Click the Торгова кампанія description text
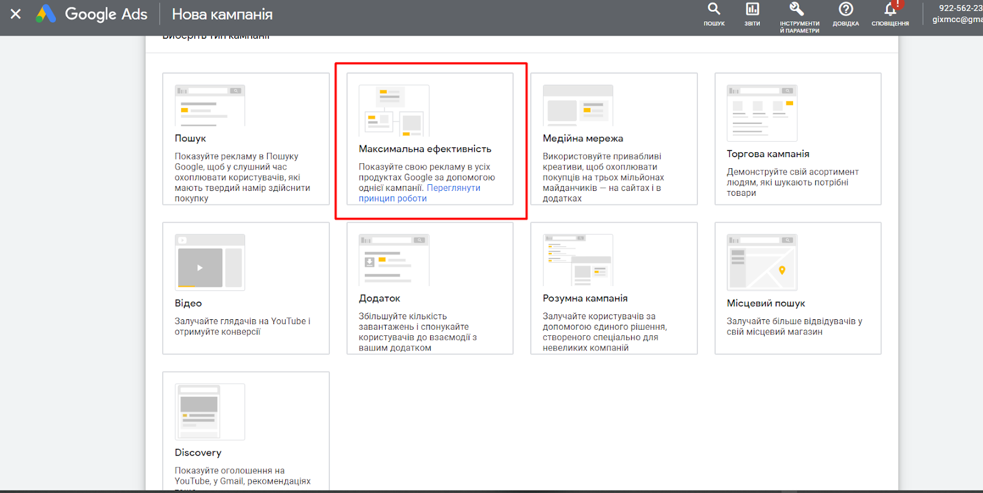The image size is (983, 493). 793,182
